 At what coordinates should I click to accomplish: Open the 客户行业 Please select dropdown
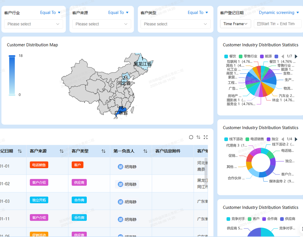33,24
